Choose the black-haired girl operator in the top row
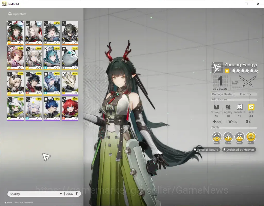264x206 pixels. click(x=52, y=33)
